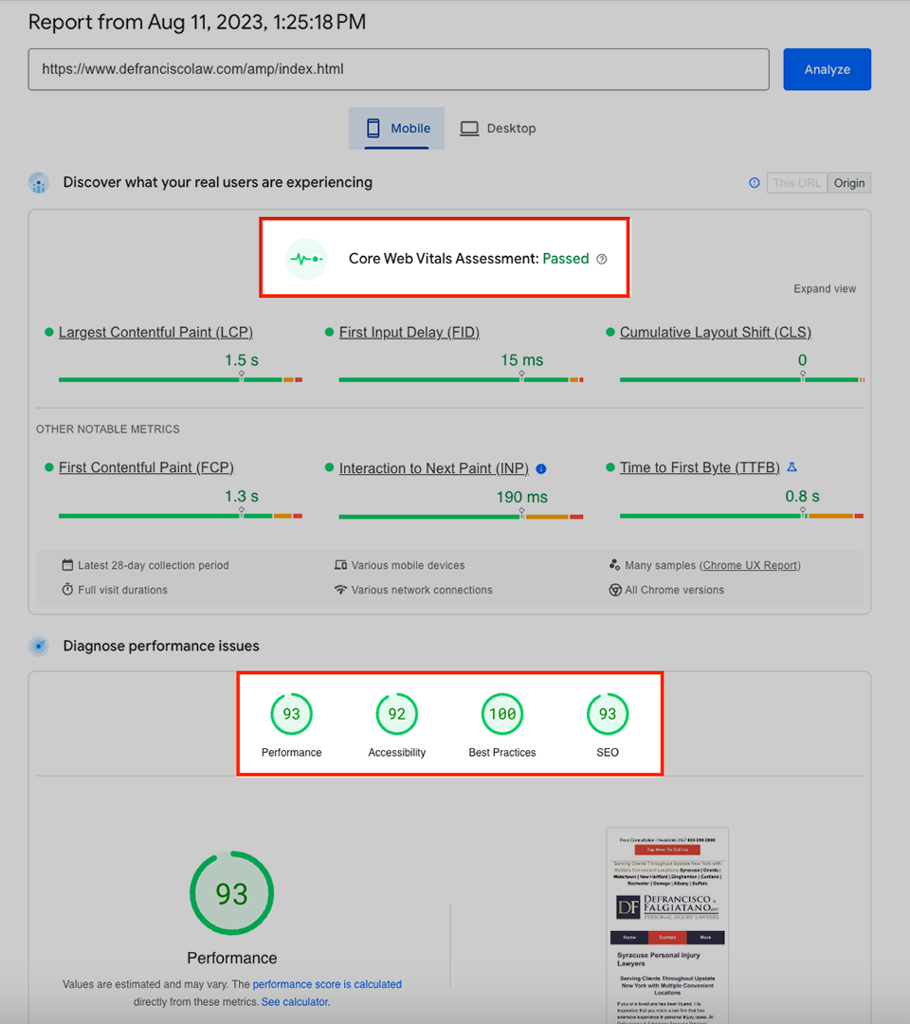Screen dimensions: 910x1024
Task: Open First Input Delay (FID) link
Action: click(x=409, y=332)
